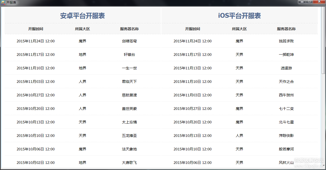Click the app icon in the title bar
Viewport: 326px width, 170px height.
(3, 2)
